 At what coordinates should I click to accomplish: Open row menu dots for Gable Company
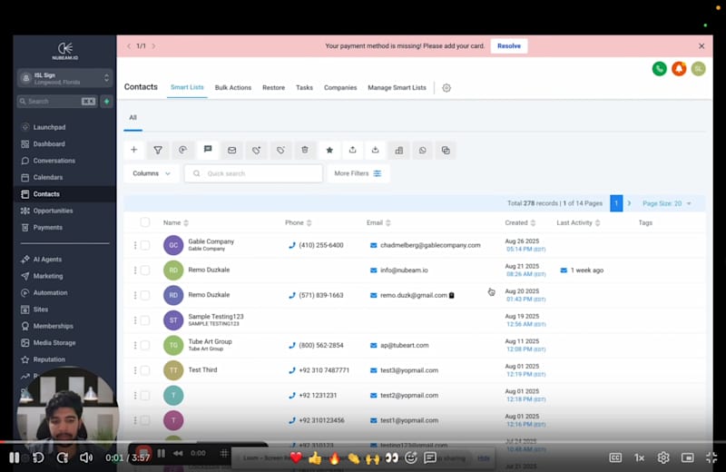coord(134,245)
